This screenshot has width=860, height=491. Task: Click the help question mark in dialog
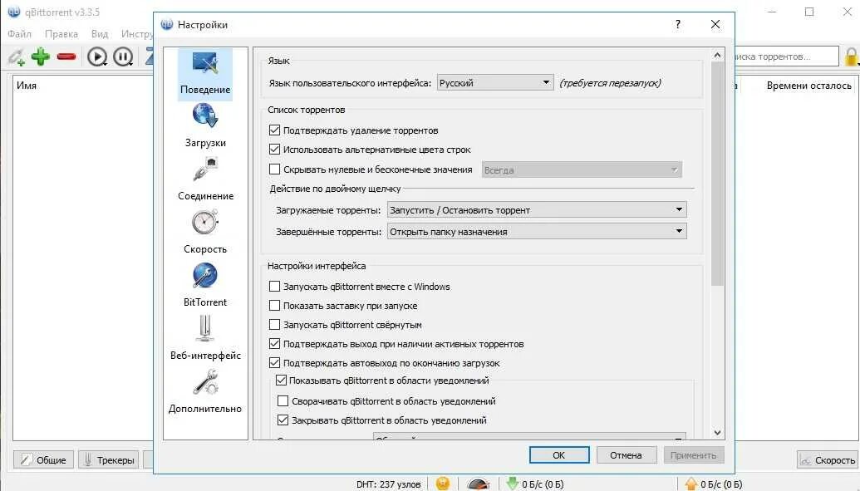678,24
